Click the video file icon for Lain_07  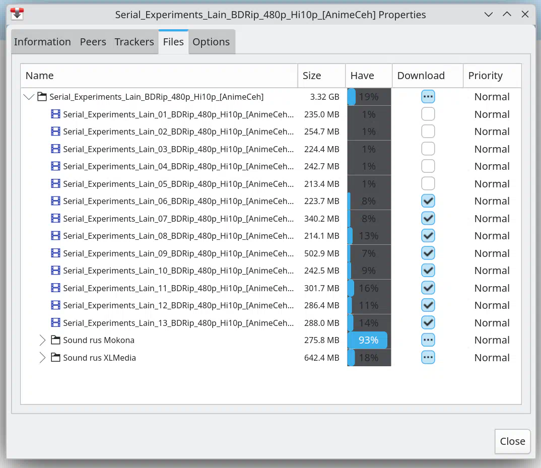(x=55, y=218)
